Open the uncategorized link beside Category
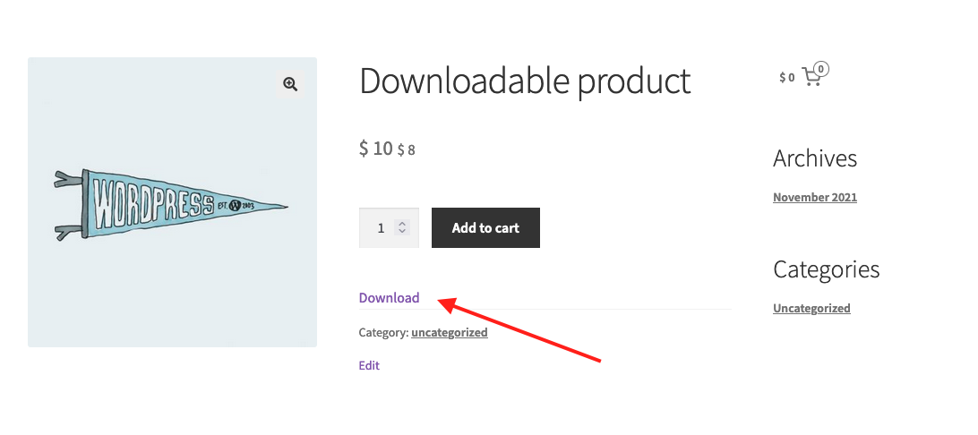The height and width of the screenshot is (435, 978). pyautogui.click(x=449, y=332)
